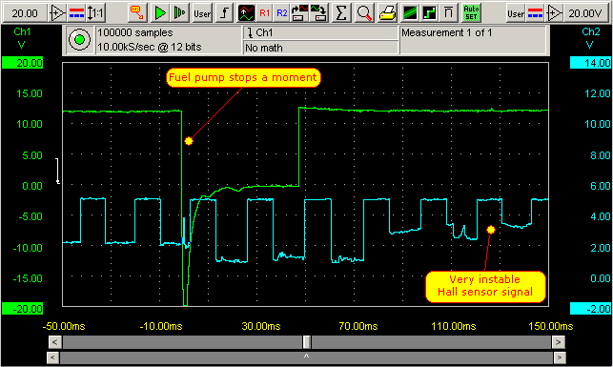The image size is (613, 367).
Task: Click the printer icon
Action: coord(387,13)
